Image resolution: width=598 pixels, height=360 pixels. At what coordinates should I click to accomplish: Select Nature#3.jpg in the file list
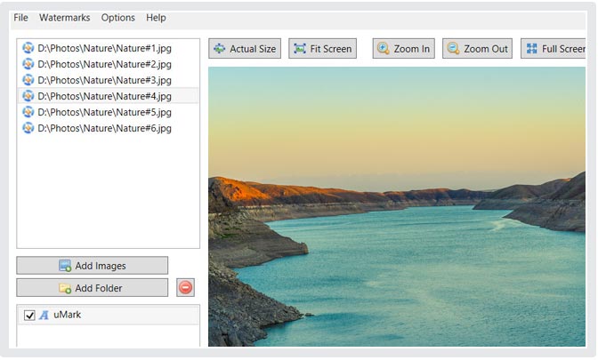104,80
